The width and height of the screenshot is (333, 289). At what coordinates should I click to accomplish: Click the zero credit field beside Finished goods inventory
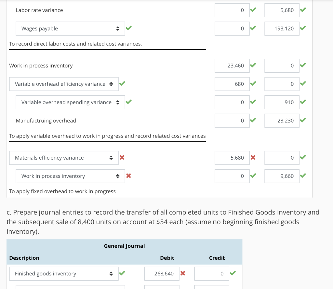tap(212, 273)
